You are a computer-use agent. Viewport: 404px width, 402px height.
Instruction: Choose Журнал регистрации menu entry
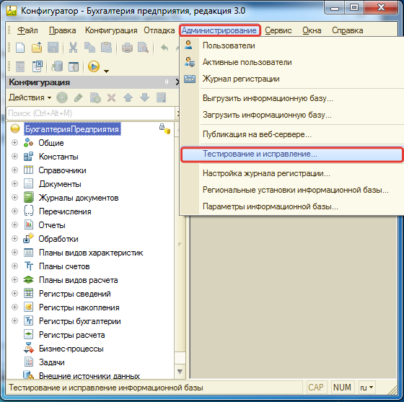pyautogui.click(x=292, y=79)
